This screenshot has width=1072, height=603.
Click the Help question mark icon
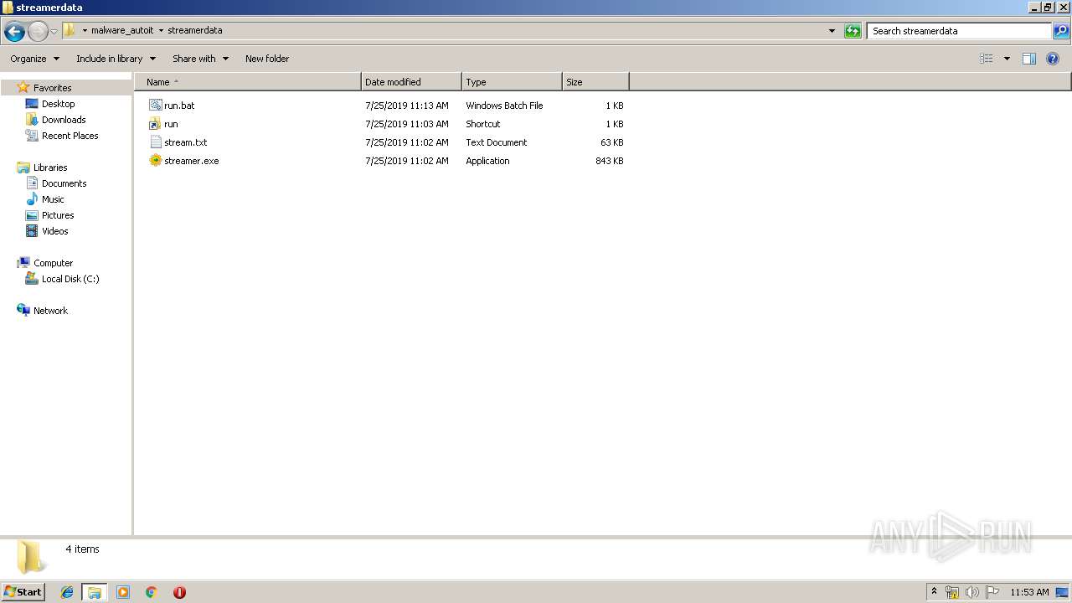[x=1054, y=59]
